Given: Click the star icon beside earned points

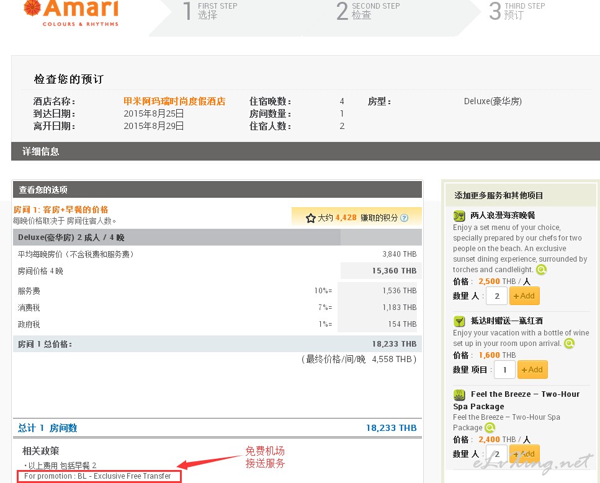Looking at the screenshot, I should [310, 218].
